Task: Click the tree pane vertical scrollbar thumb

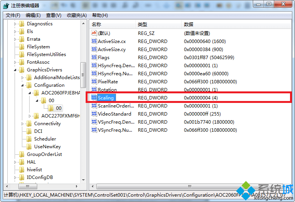Action: tap(83, 75)
